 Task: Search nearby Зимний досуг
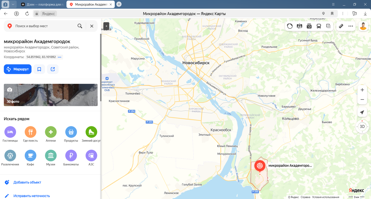[91, 134]
